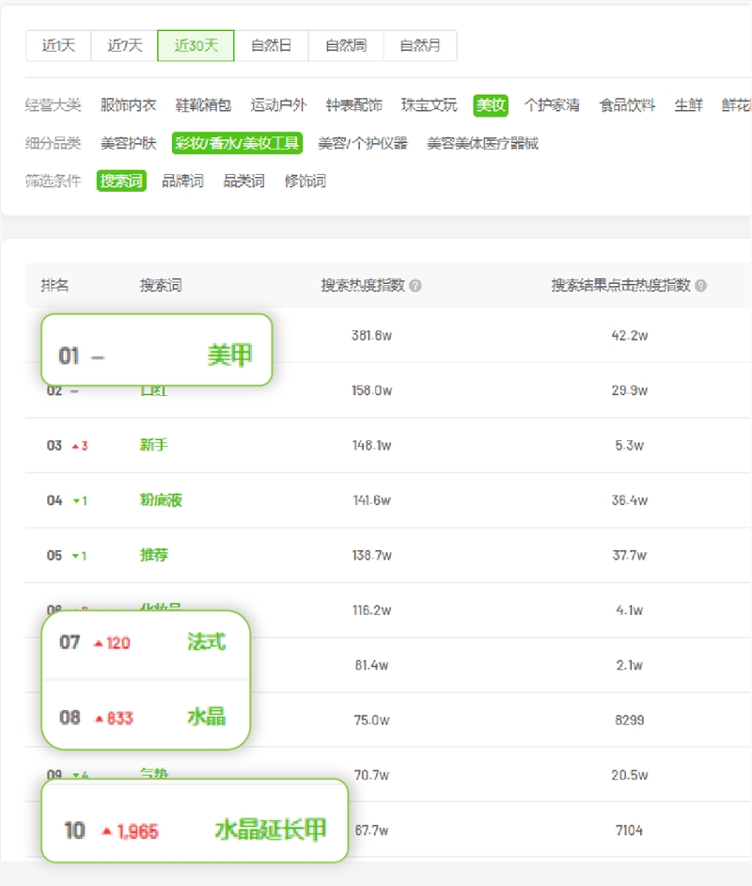Image resolution: width=752 pixels, height=886 pixels.
Task: Choose the 自然周 period option
Action: (x=346, y=45)
